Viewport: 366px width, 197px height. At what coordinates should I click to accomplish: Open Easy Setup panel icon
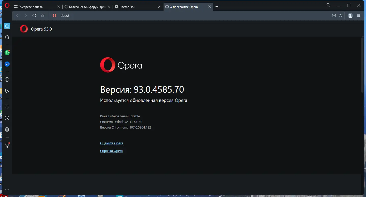coord(359,16)
